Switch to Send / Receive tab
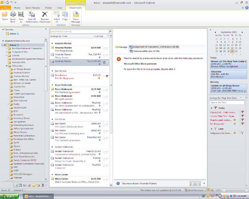Viewport: 249px width, 199px height. click(x=33, y=8)
